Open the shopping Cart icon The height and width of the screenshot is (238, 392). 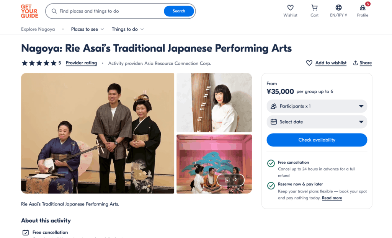pos(314,8)
